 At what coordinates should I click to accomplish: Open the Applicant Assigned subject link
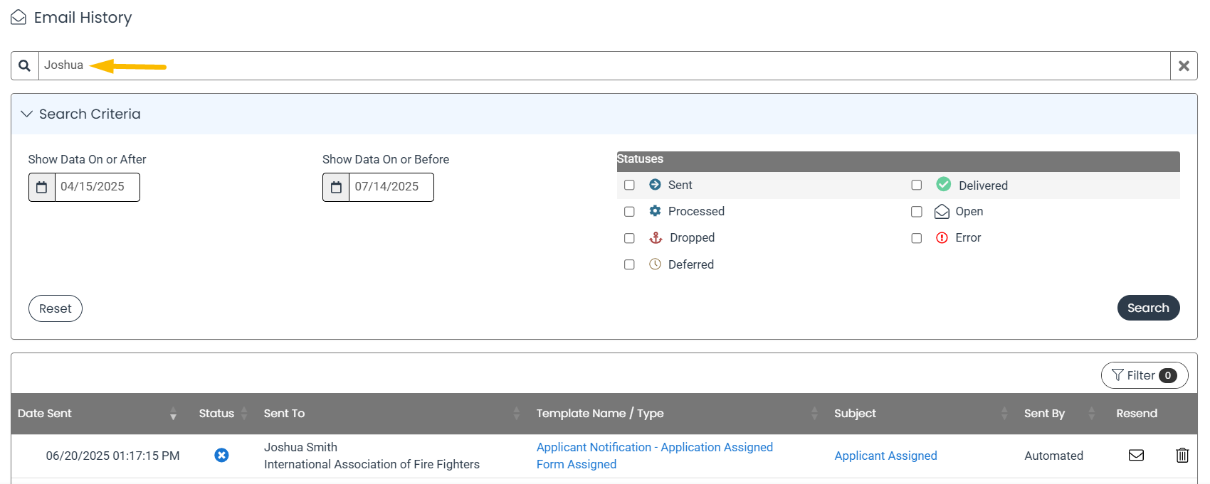pyautogui.click(x=885, y=456)
